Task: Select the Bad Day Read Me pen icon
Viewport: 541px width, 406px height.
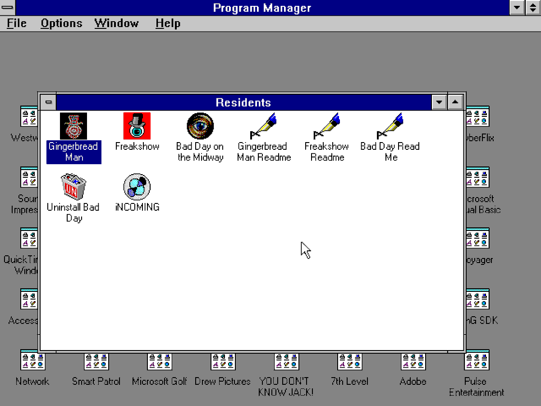Action: pyautogui.click(x=390, y=126)
